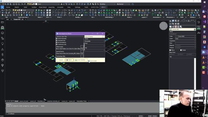This screenshot has height=117, width=208.
Task: Open the Layer dropdown in properties
Action: pyautogui.click(x=195, y=39)
